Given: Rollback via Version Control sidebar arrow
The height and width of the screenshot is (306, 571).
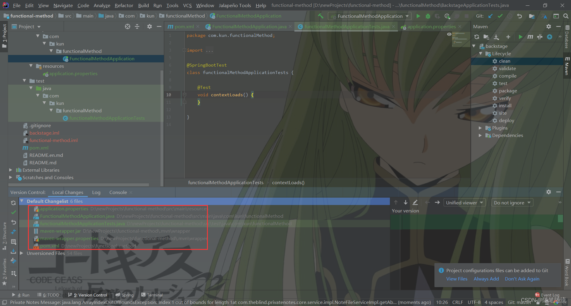Looking at the screenshot, I should [13, 222].
